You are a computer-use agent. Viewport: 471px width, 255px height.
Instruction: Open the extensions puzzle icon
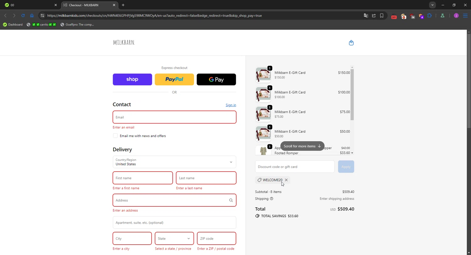click(x=430, y=15)
